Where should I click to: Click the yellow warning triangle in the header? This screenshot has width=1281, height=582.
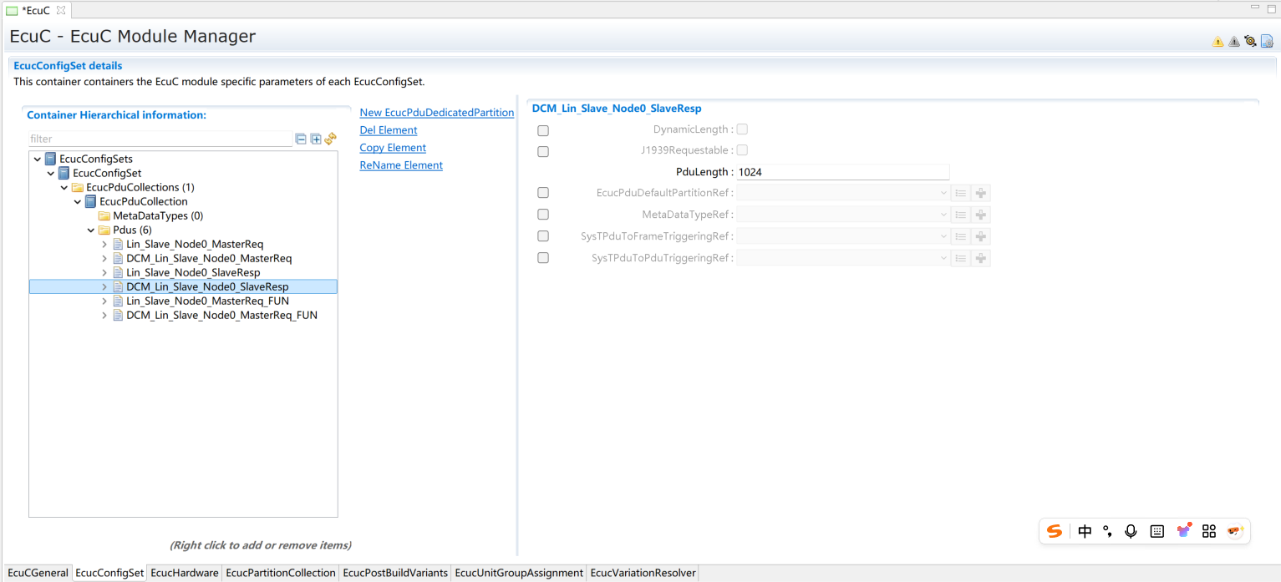[1217, 42]
